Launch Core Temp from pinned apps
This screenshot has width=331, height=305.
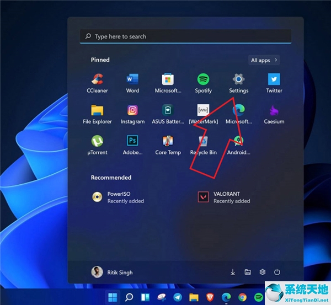[168, 145]
